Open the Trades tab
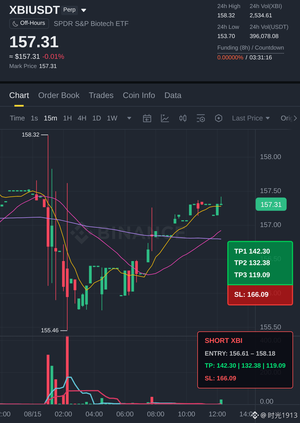Screen dimensions: 300x423 point(101,95)
